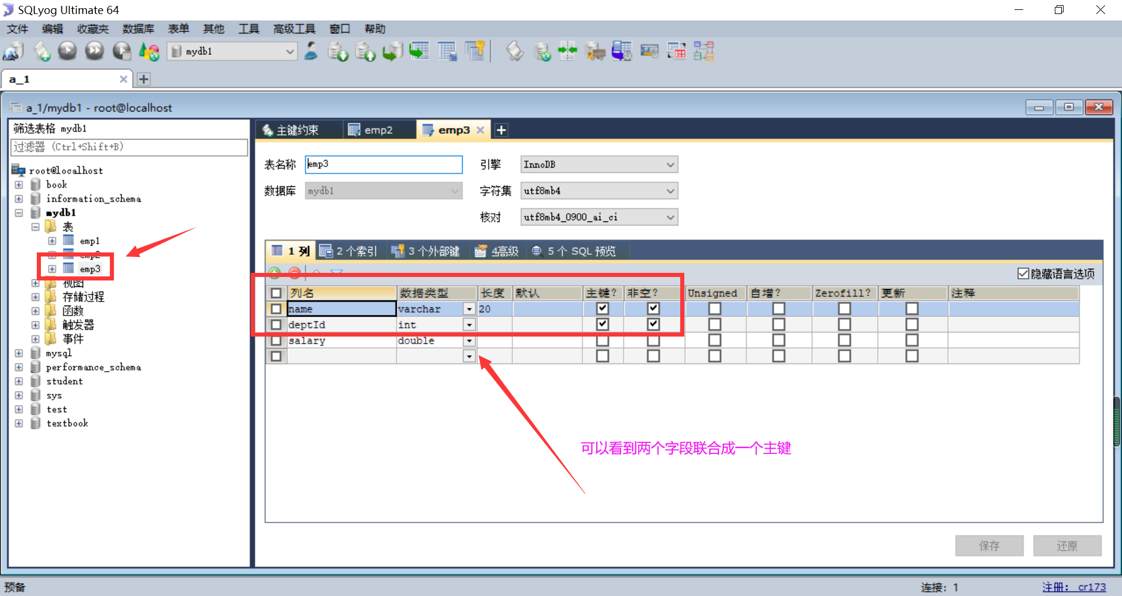Click the execute query play icon
Viewport: 1122px width, 596px height.
[x=67, y=51]
